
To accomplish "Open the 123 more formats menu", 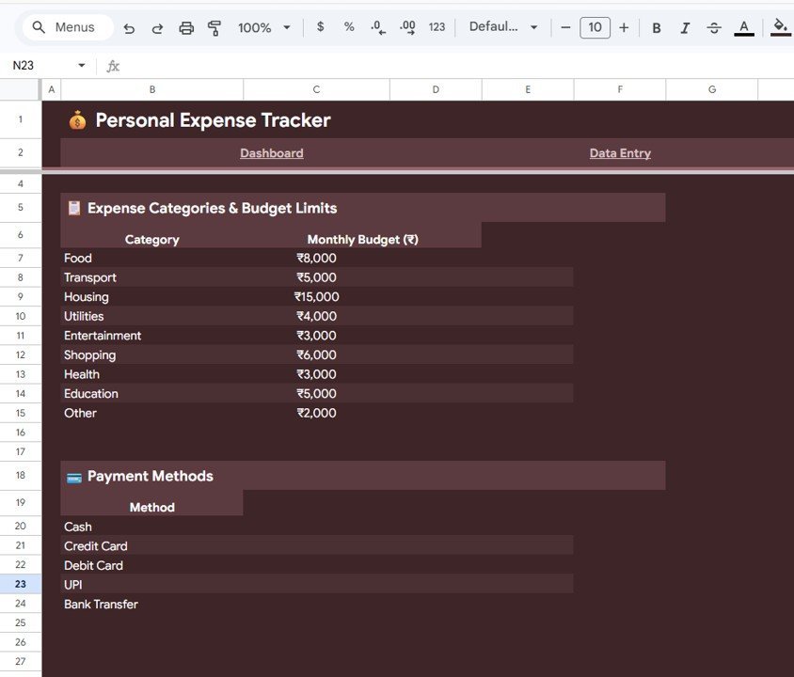I will point(437,27).
